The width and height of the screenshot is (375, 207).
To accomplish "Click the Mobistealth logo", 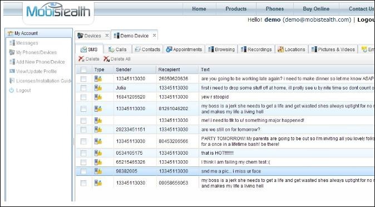I will coord(58,11).
